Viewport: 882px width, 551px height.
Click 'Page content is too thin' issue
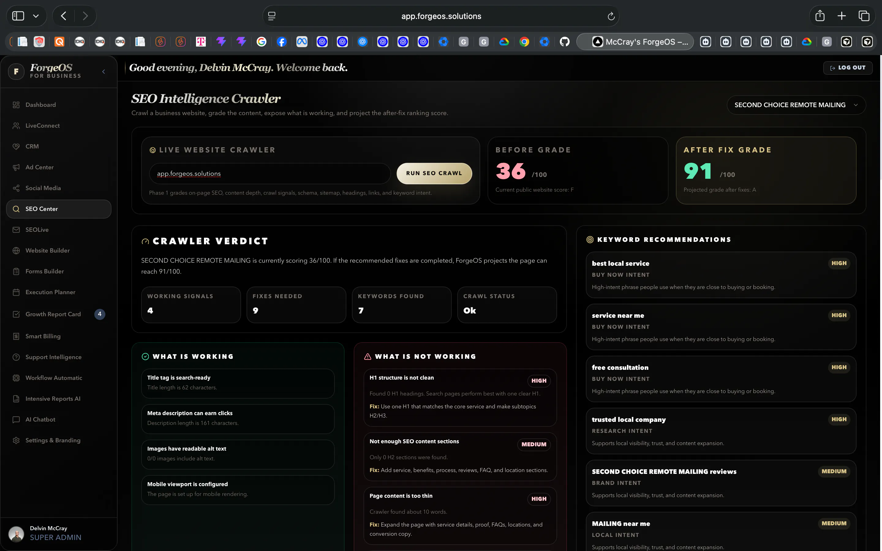click(x=460, y=516)
